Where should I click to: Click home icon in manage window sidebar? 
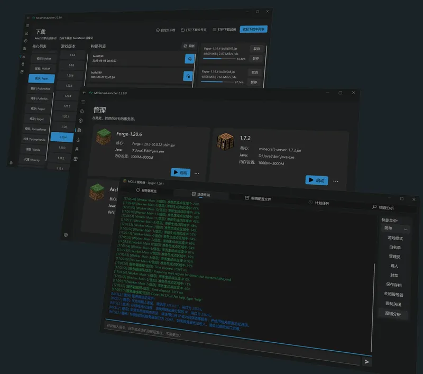(82, 111)
